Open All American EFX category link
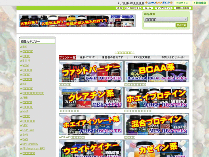The image size is (209, 157). click(34, 149)
